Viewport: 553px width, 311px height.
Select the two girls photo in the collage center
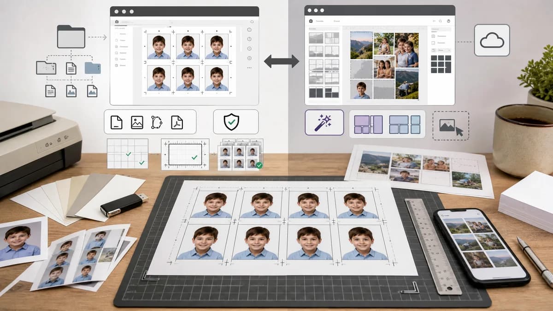tap(384, 68)
